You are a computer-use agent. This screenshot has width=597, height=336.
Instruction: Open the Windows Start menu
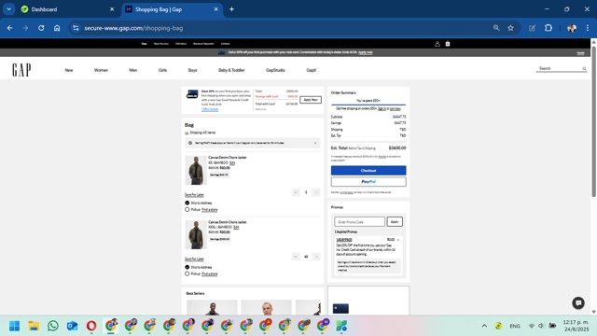(x=15, y=326)
